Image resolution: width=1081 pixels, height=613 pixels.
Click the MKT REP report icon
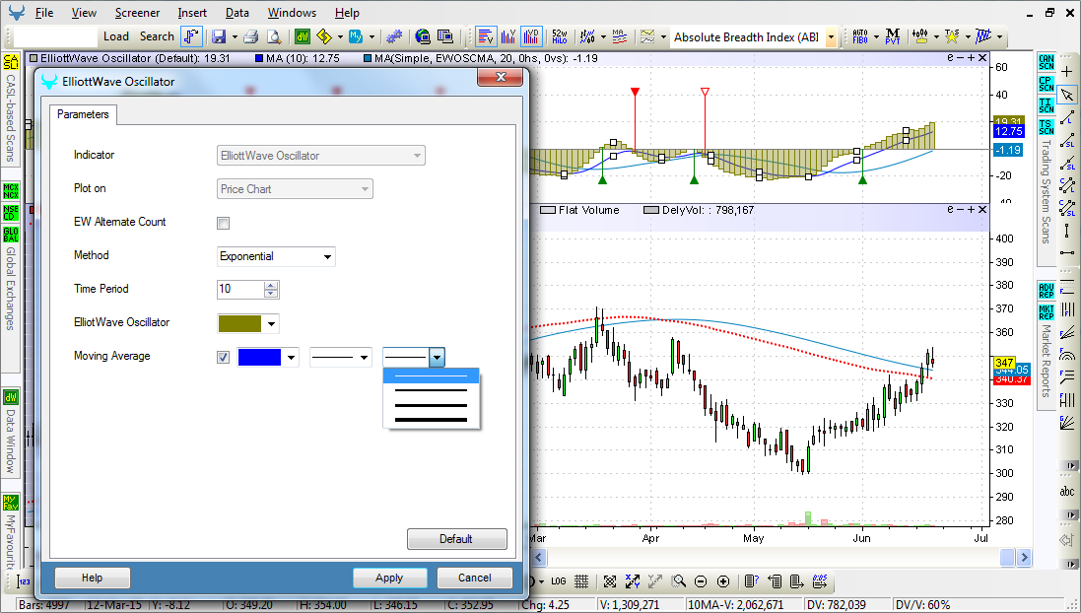(x=1046, y=311)
